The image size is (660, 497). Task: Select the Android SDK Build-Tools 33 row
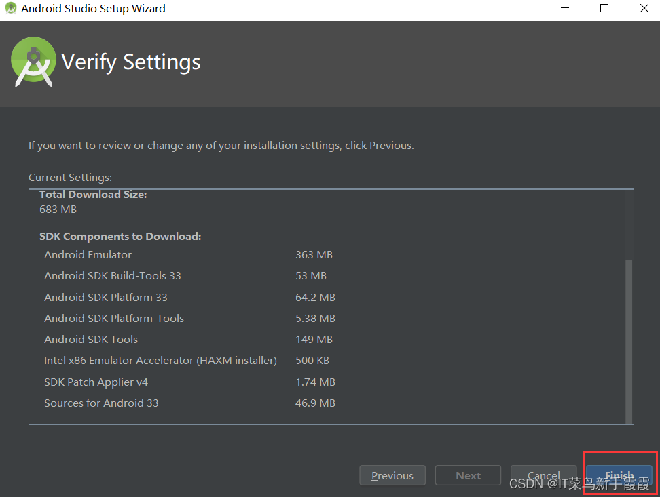click(x=185, y=275)
